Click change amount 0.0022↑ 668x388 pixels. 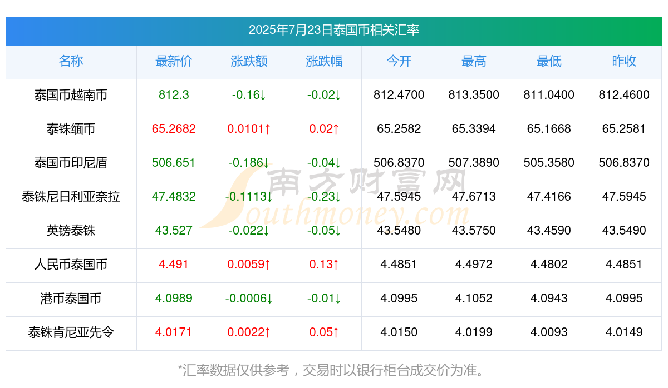249,332
